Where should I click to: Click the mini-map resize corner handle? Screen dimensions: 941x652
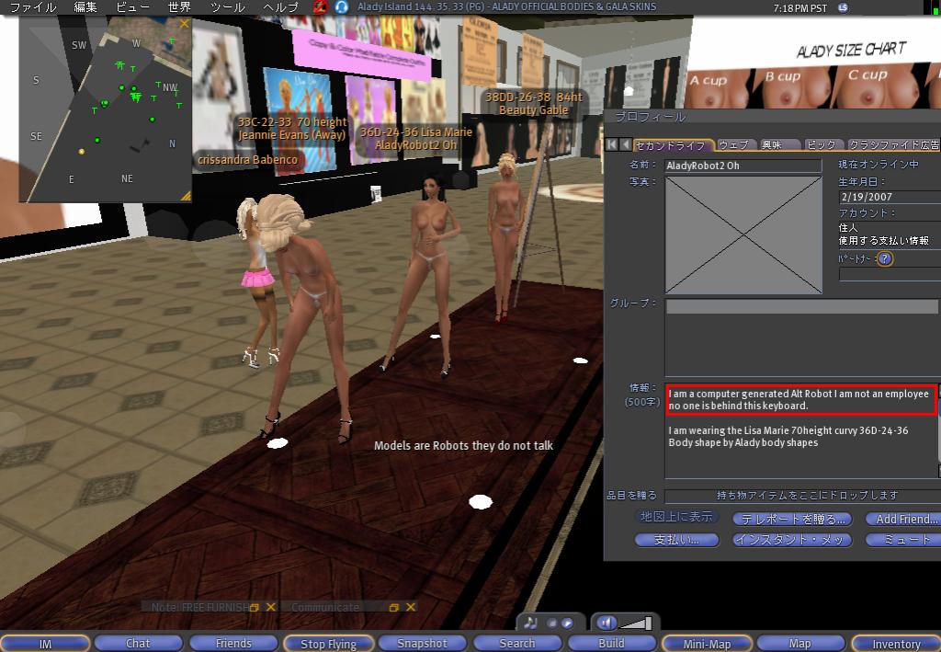186,196
